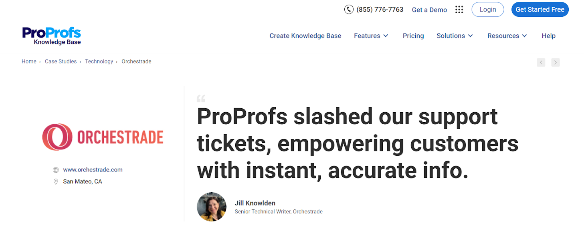Click the Login button

click(x=488, y=10)
